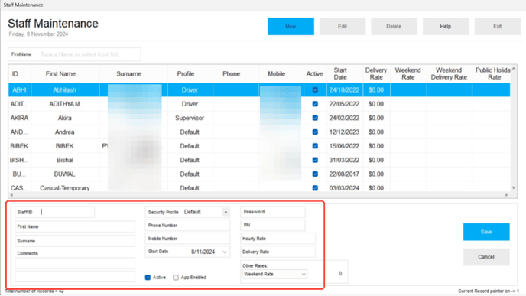Toggle Active checkbox in Akira row

(315, 118)
